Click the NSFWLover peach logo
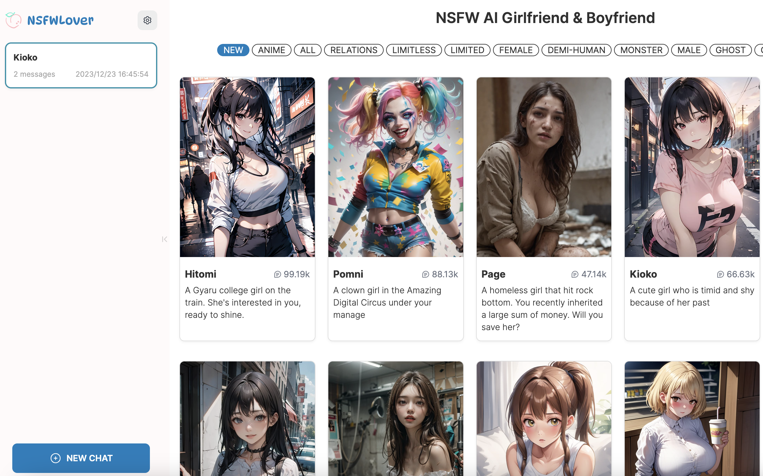Image resolution: width=763 pixels, height=476 pixels. (13, 20)
